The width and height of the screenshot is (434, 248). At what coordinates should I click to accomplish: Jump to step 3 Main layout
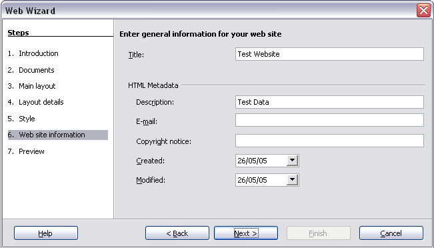pos(31,86)
